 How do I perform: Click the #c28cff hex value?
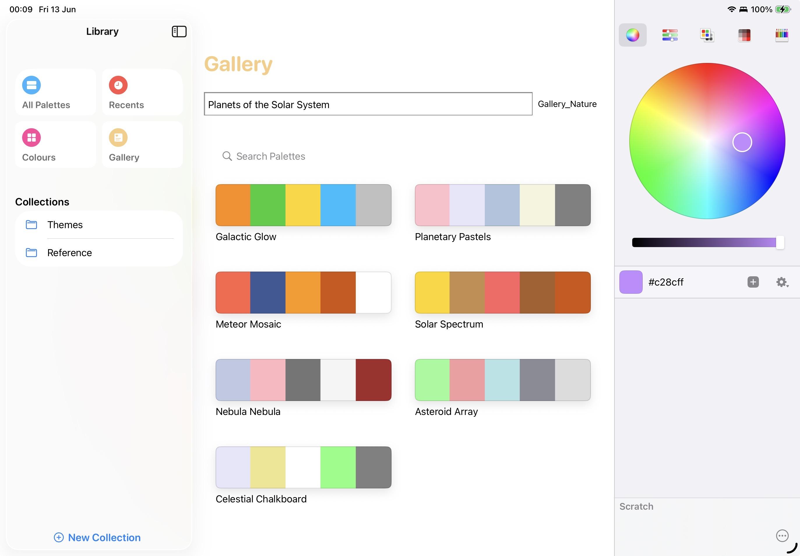666,282
